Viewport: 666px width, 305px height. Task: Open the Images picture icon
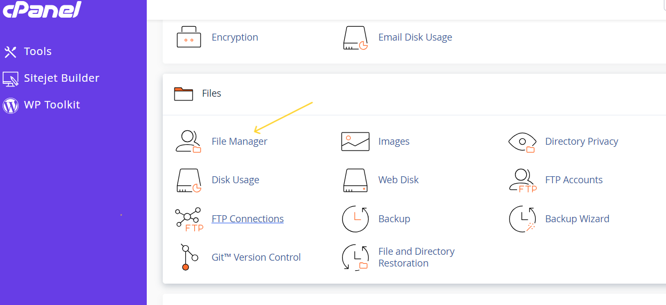tap(355, 142)
